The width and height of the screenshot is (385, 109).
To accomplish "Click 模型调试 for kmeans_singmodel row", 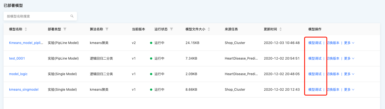I will click(315, 90).
